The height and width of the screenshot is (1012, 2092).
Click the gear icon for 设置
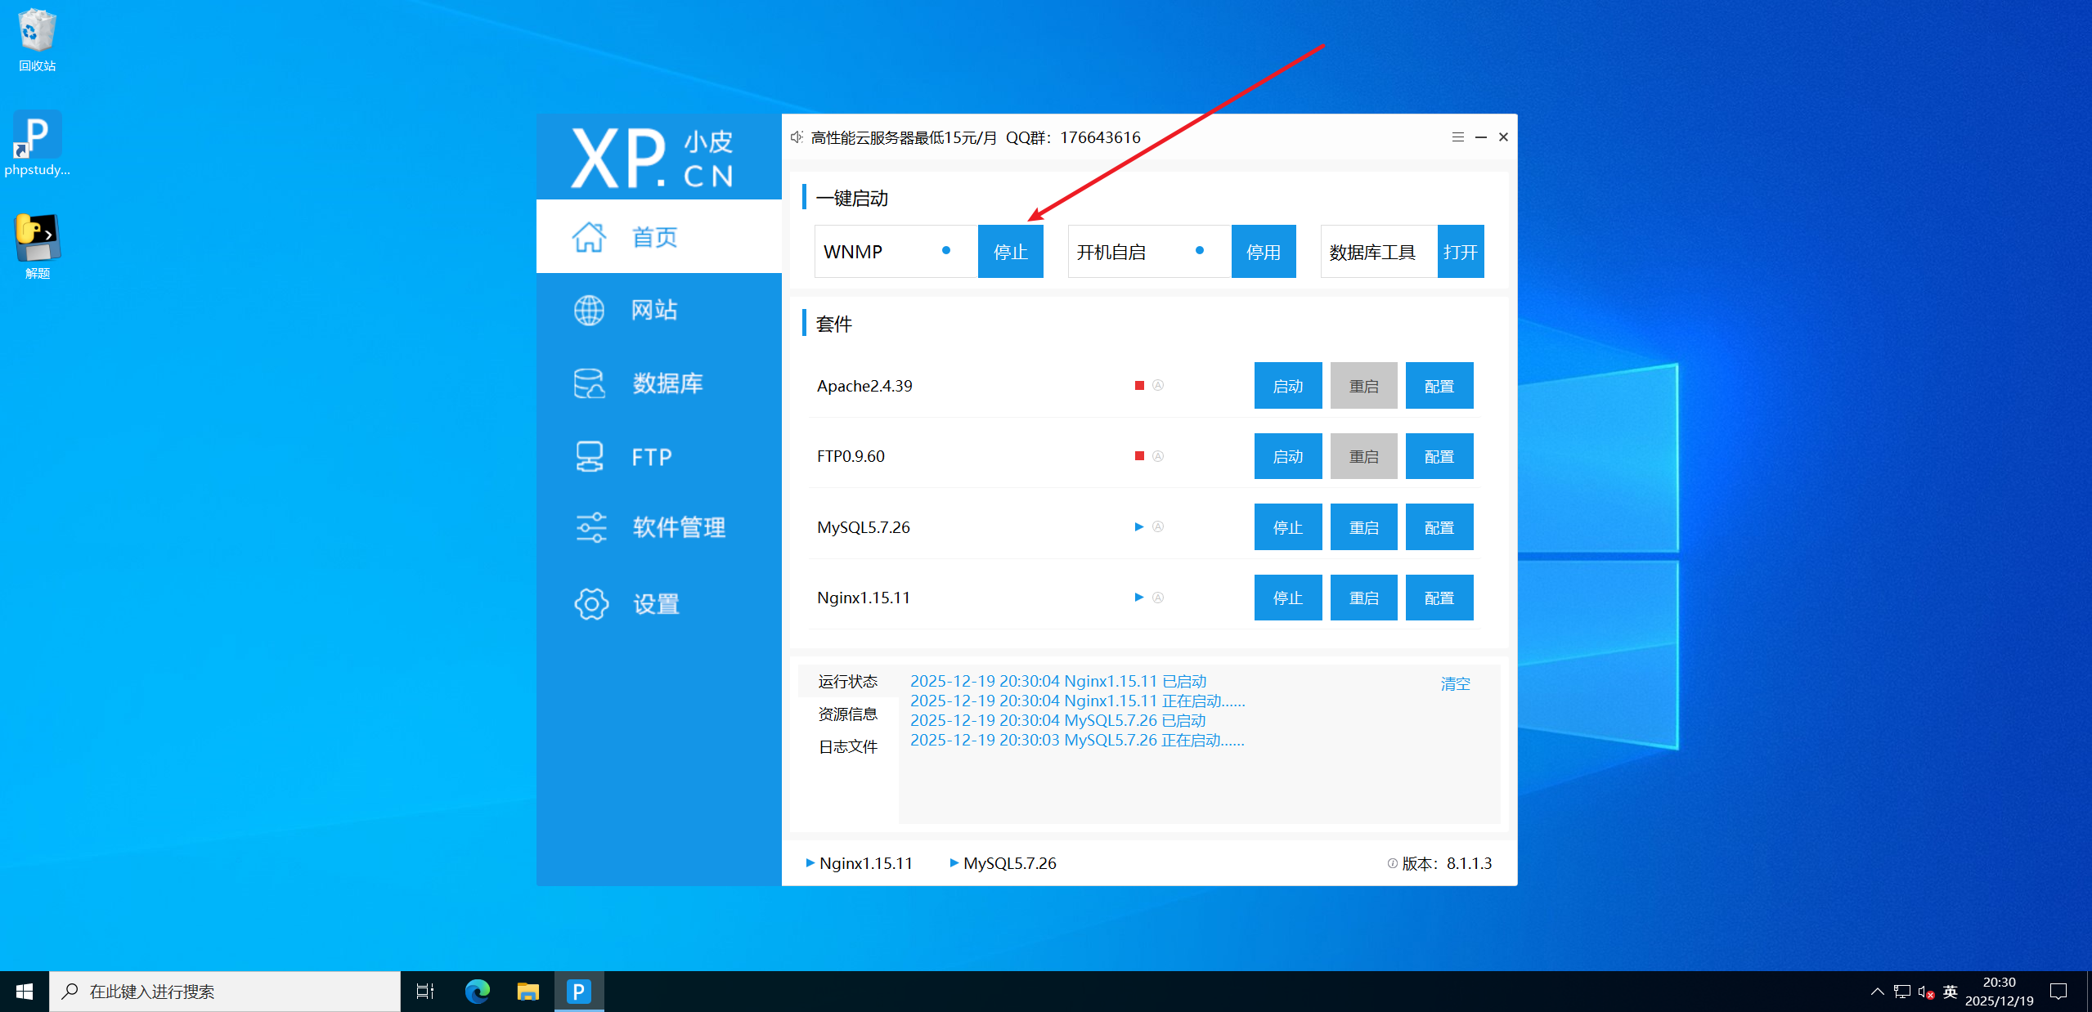591,604
